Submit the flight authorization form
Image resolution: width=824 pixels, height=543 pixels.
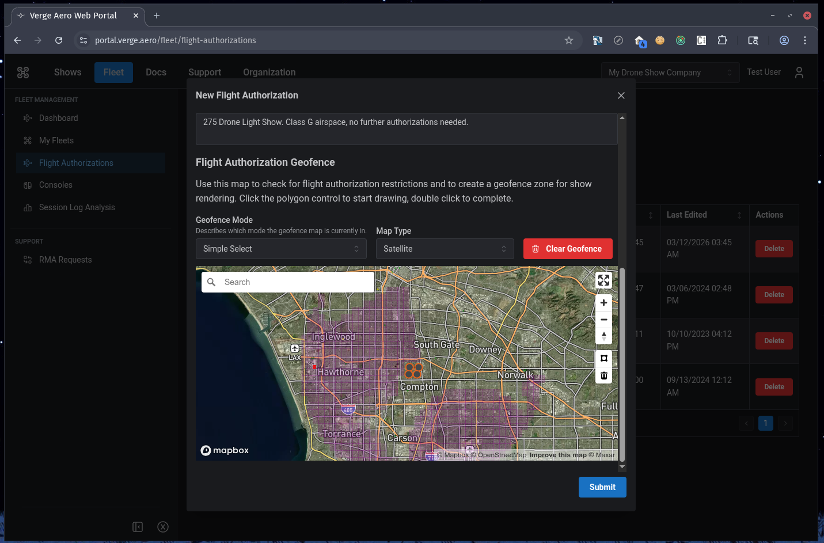(602, 487)
